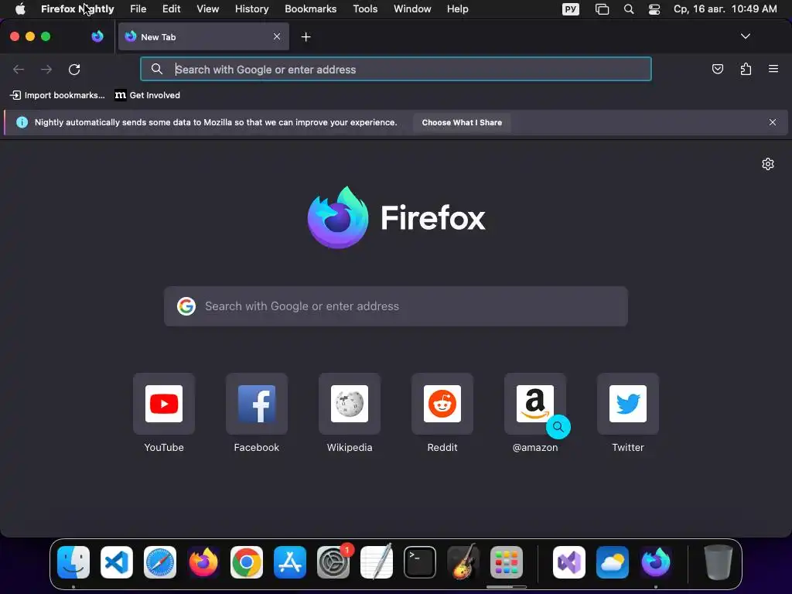Open Visual Studio from the Dock
The height and width of the screenshot is (594, 792).
pos(569,562)
